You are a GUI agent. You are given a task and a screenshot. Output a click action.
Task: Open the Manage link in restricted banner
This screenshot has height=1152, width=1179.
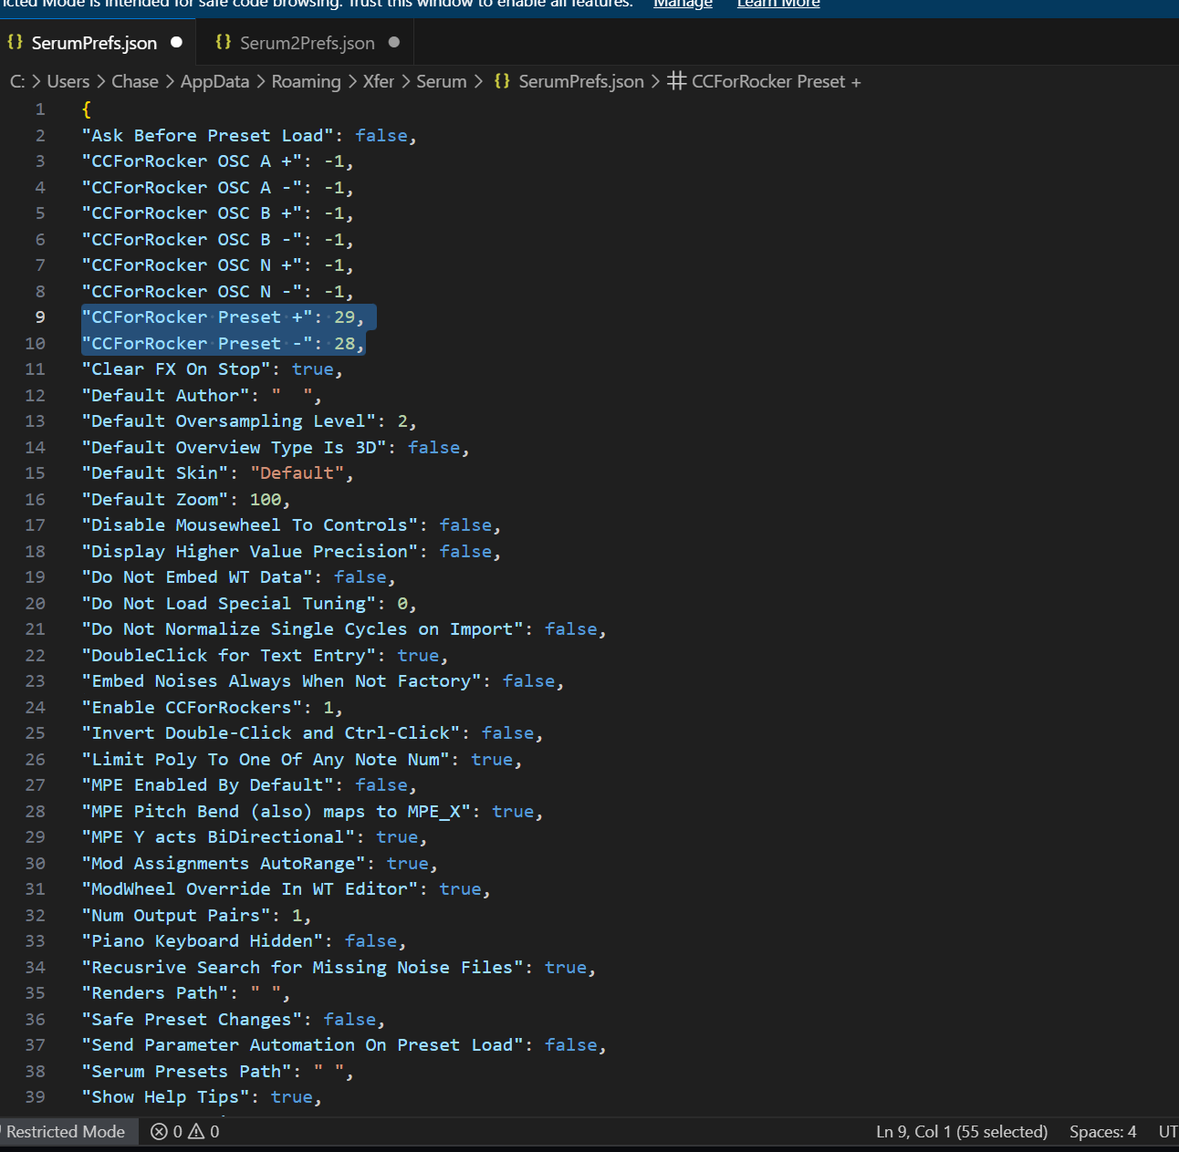(683, 4)
